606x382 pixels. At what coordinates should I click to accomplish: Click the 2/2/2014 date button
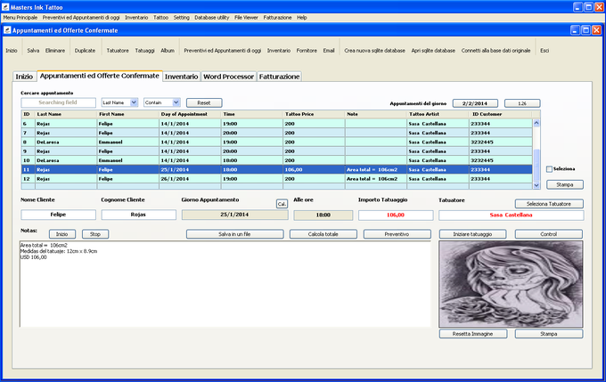click(475, 103)
